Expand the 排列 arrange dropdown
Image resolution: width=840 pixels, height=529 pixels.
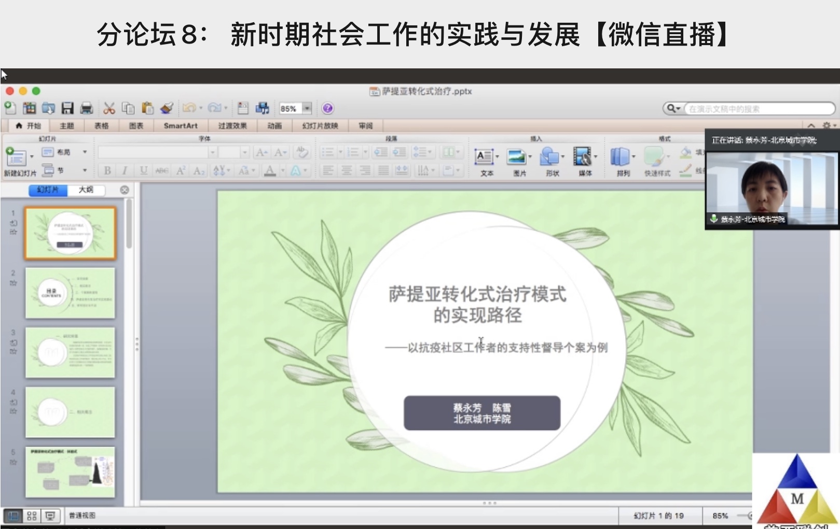634,156
